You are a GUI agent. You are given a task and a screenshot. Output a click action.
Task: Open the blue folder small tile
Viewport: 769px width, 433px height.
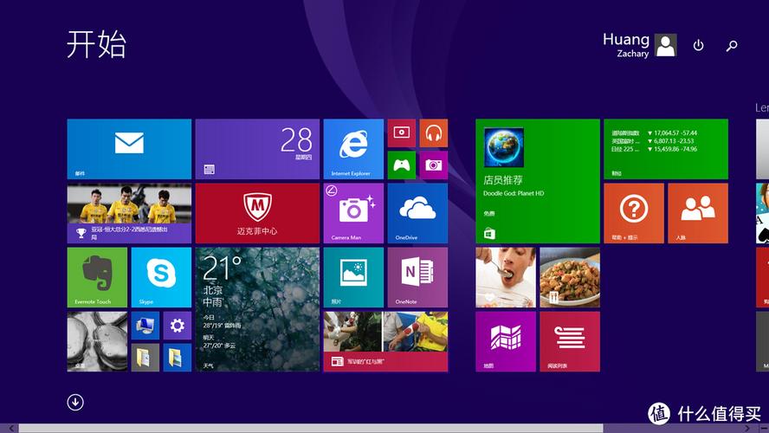pyautogui.click(x=177, y=358)
